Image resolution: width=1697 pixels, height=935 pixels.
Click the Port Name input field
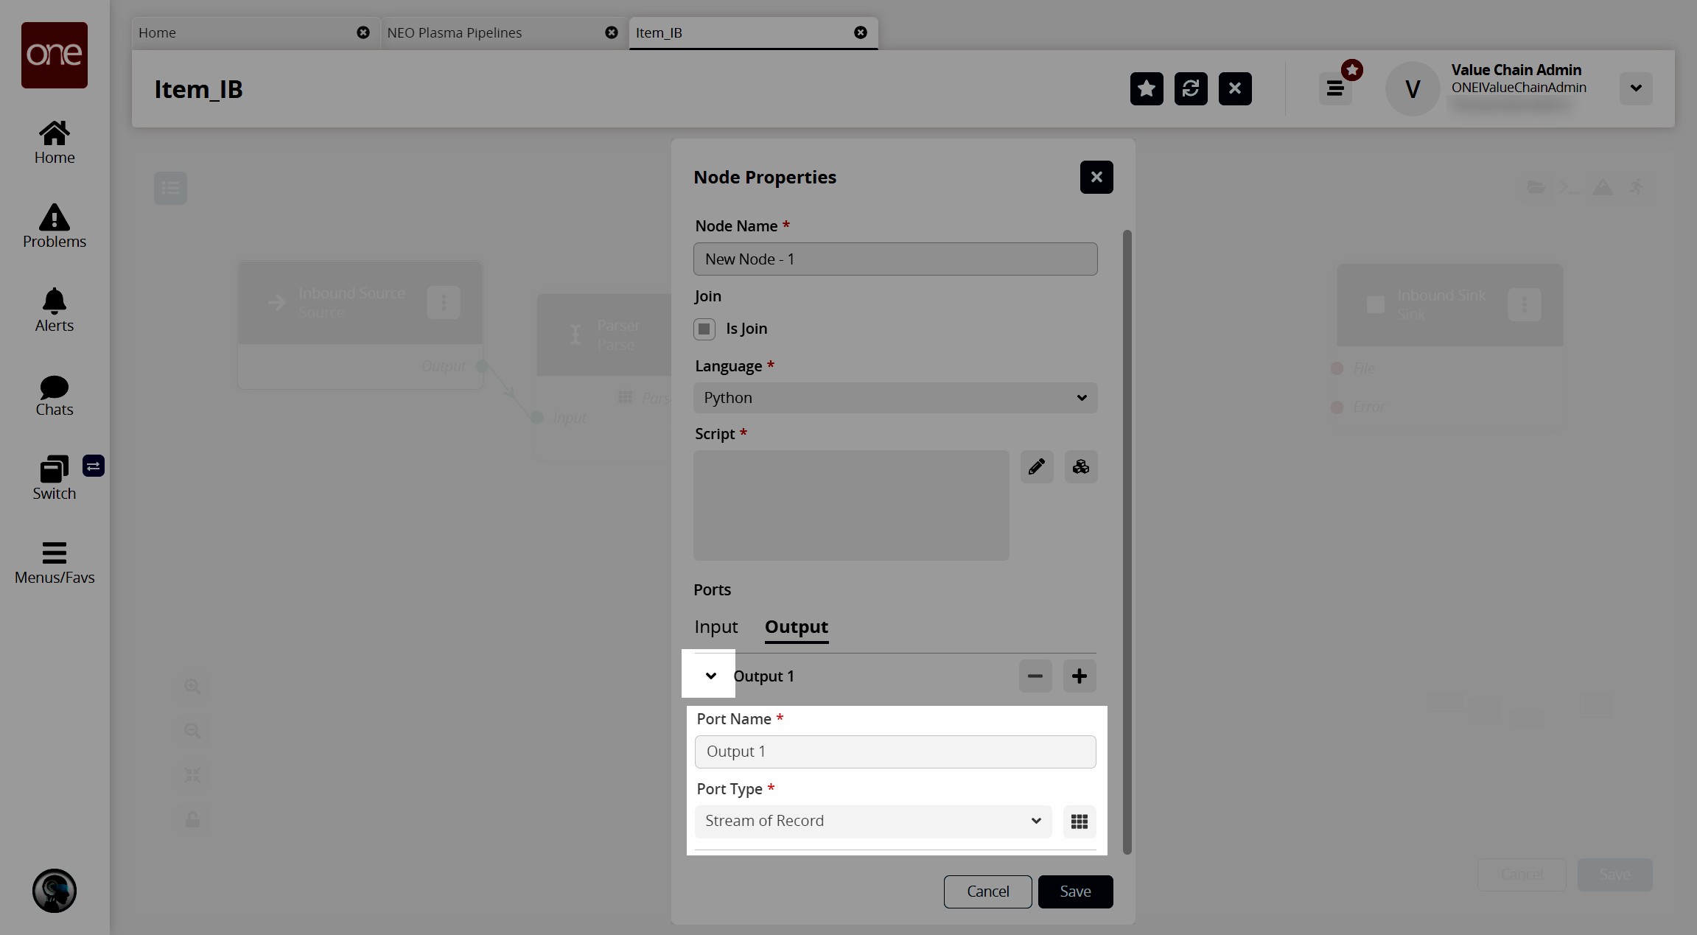click(895, 752)
